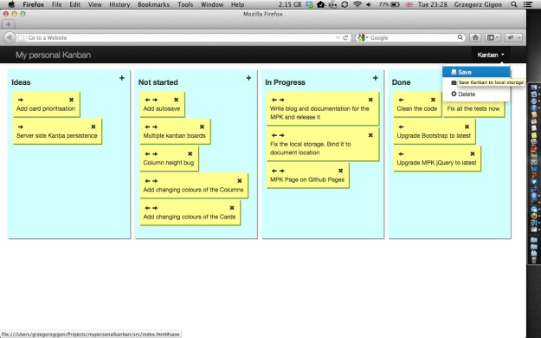The image size is (541, 338).
Task: Move 'Add autosave' card left
Action: (147, 100)
